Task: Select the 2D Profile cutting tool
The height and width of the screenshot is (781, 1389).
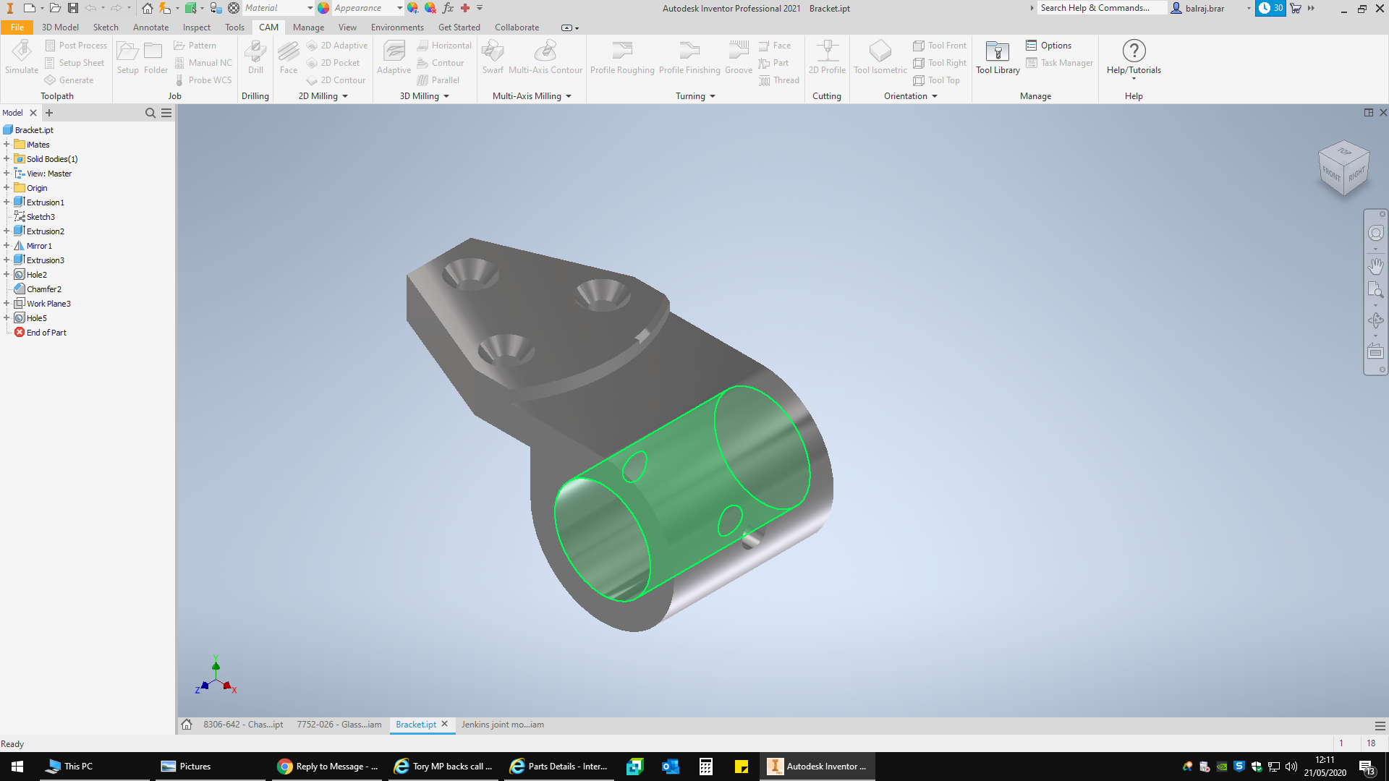Action: (827, 57)
